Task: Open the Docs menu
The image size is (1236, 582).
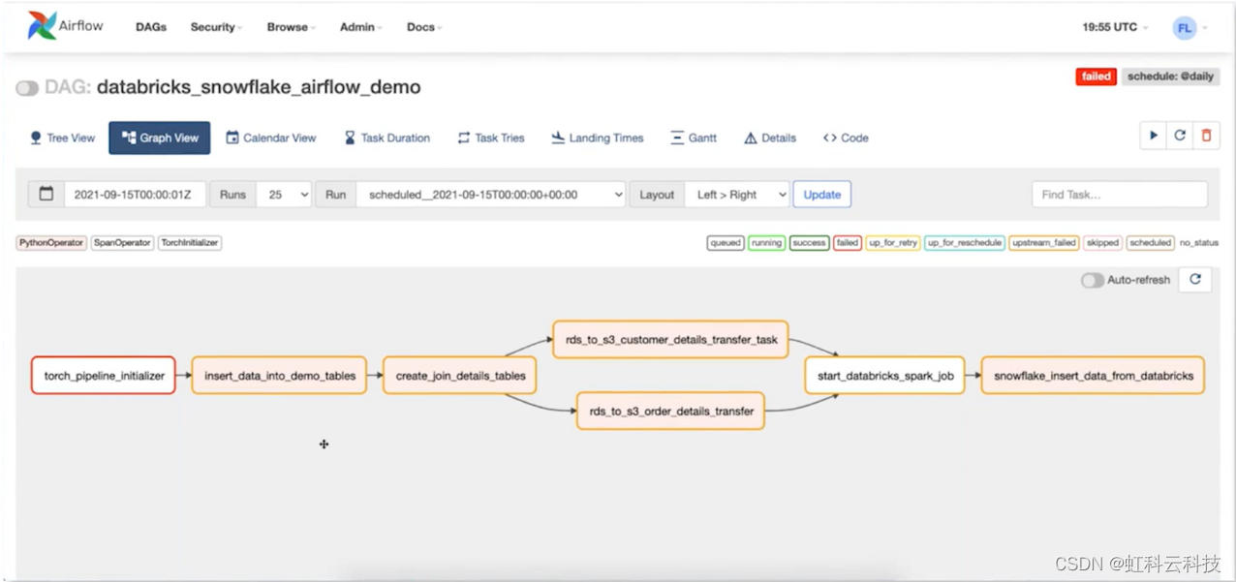Action: [x=424, y=27]
